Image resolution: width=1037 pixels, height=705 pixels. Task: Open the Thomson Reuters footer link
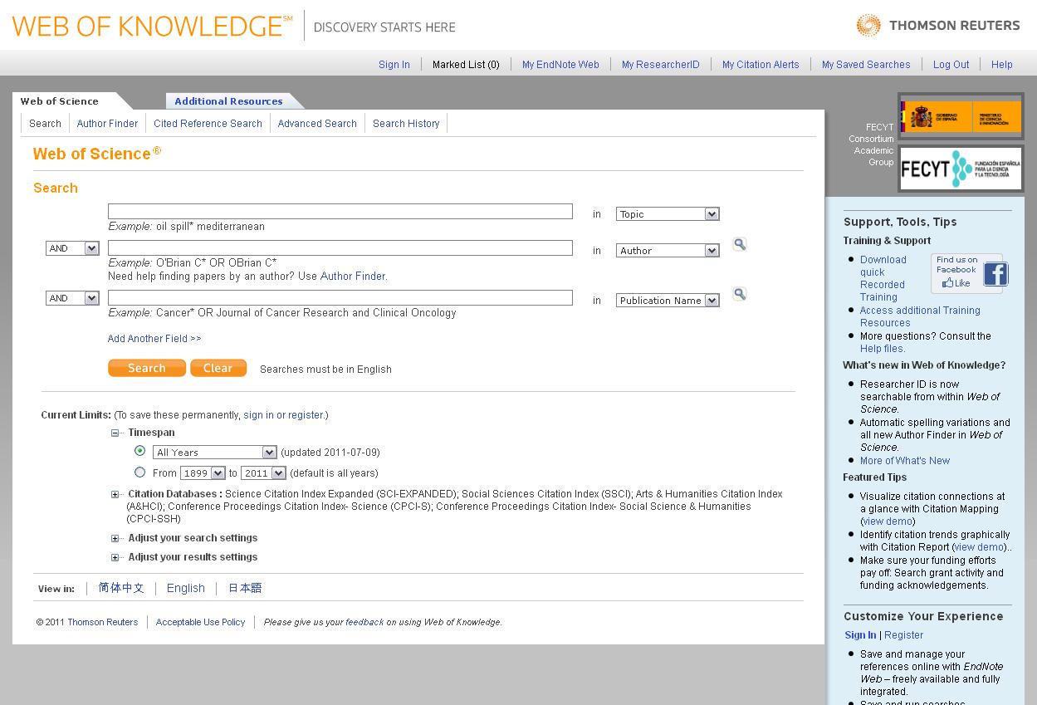click(x=103, y=622)
